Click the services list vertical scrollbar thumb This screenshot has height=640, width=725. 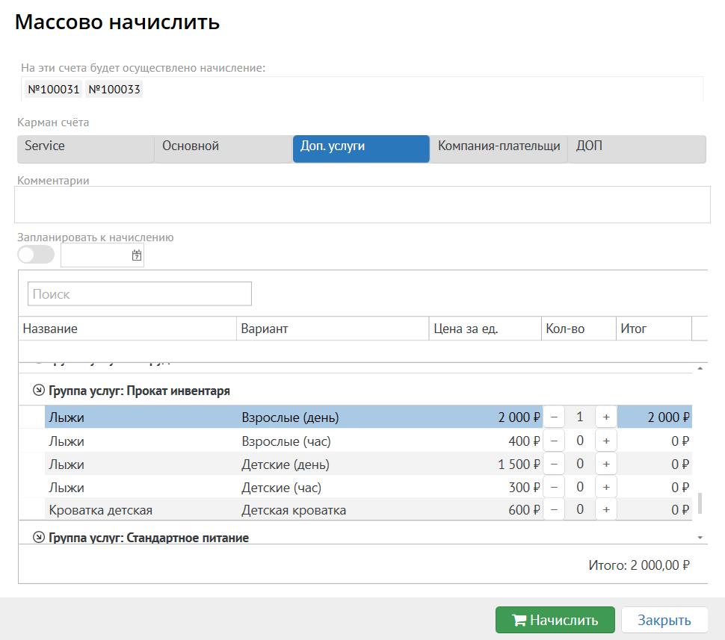coord(700,503)
